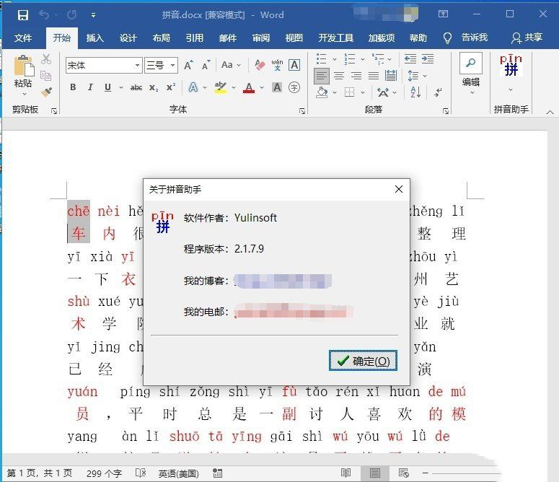Click the sort A-Z icon
This screenshot has height=482, width=559.
[x=415, y=92]
